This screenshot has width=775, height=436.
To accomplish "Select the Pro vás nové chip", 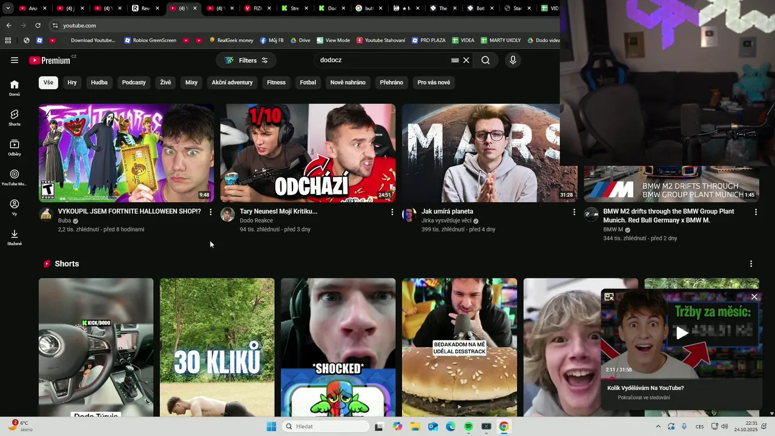I will click(x=434, y=82).
